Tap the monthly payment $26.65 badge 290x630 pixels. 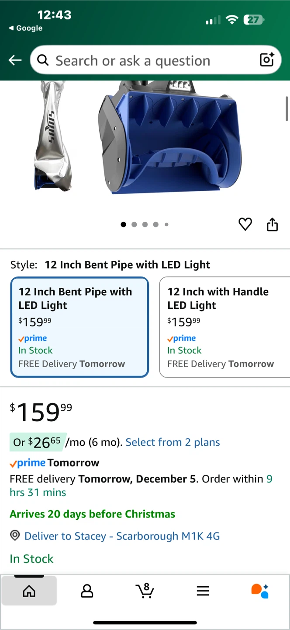coord(38,442)
